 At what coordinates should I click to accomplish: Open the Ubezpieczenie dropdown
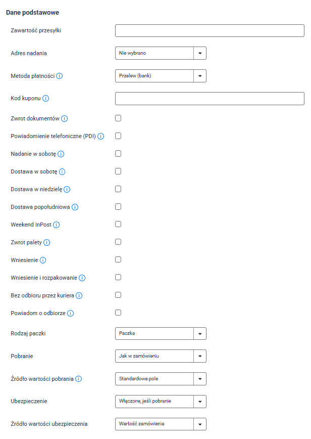(161, 402)
